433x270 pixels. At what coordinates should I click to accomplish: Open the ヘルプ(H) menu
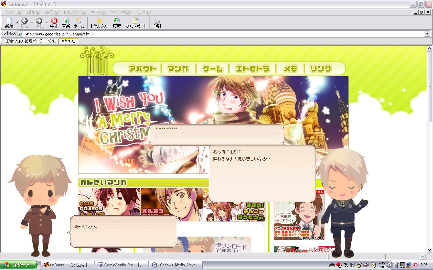tap(143, 12)
